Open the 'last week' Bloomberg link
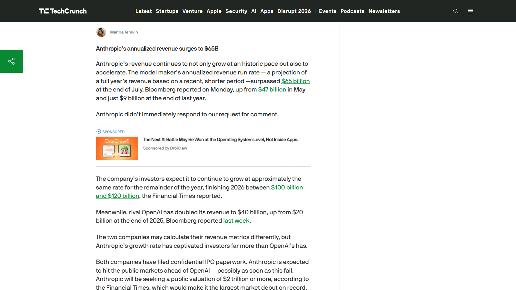516x290 pixels. tap(236, 221)
